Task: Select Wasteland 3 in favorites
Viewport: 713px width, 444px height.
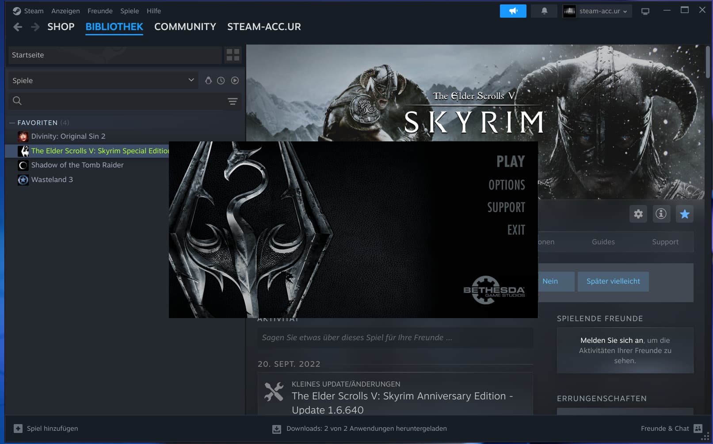Action: [52, 180]
